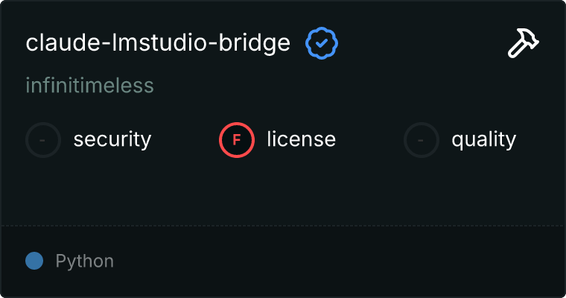
Task: Click empty card space below the grades row
Action: pos(283,190)
